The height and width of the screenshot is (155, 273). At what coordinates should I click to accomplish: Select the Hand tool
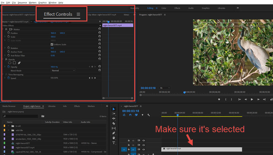(x=114, y=138)
